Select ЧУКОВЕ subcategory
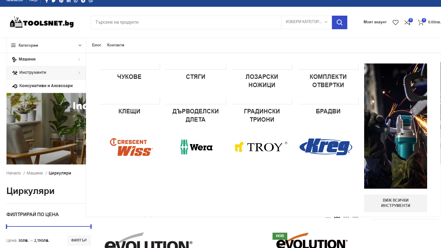Image resolution: width=441 pixels, height=248 pixels. coord(129,77)
